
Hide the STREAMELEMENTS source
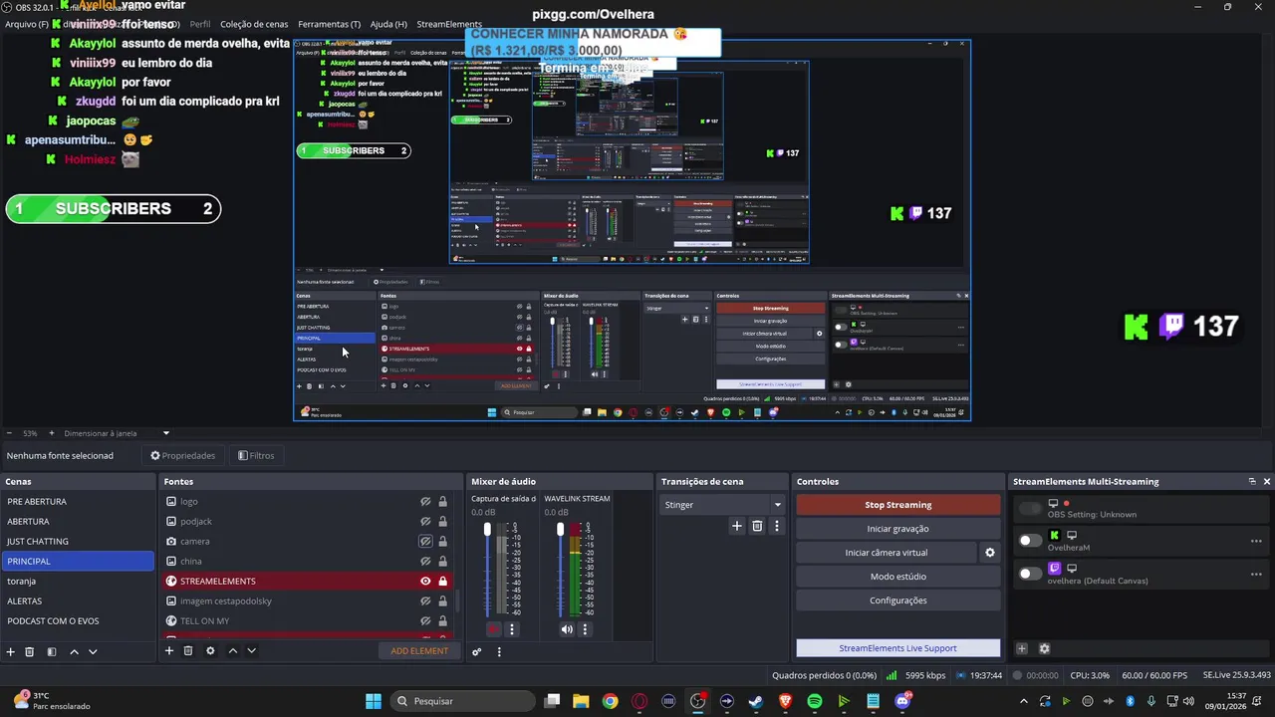(x=425, y=582)
